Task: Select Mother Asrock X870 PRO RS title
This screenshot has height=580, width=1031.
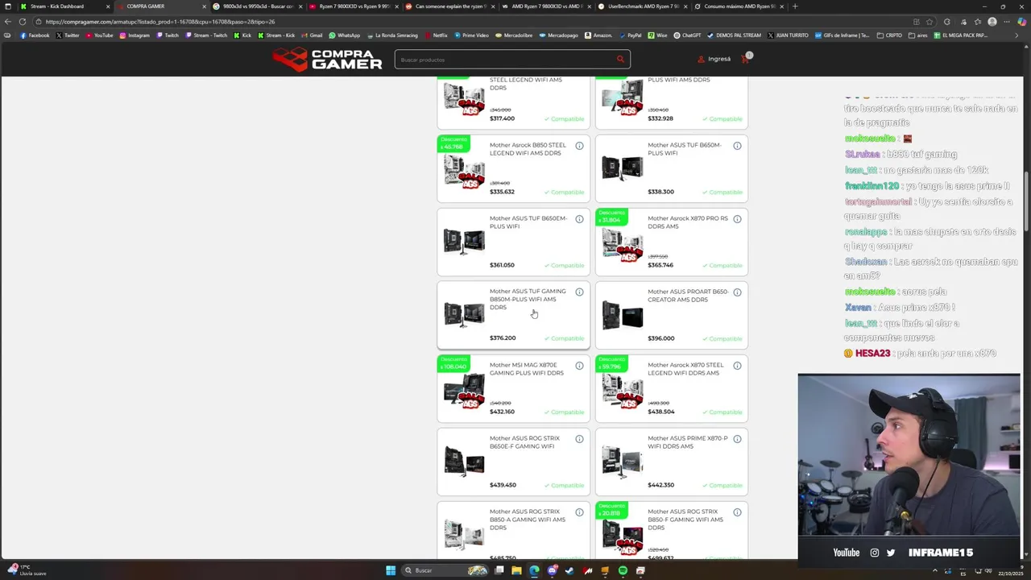Action: tap(687, 222)
